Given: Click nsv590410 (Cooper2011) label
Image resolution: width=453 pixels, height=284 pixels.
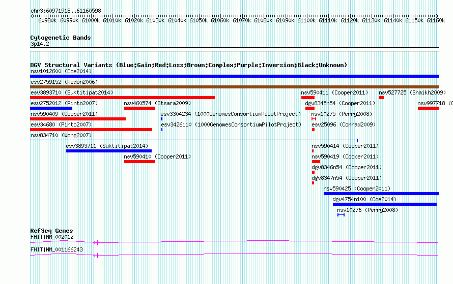Looking at the screenshot, I should click(157, 156).
